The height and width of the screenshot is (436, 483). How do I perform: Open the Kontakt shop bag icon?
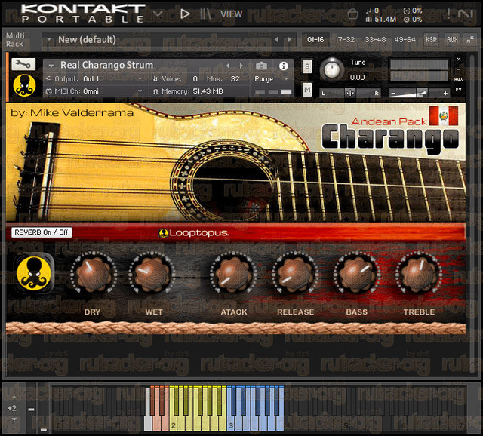[x=352, y=14]
